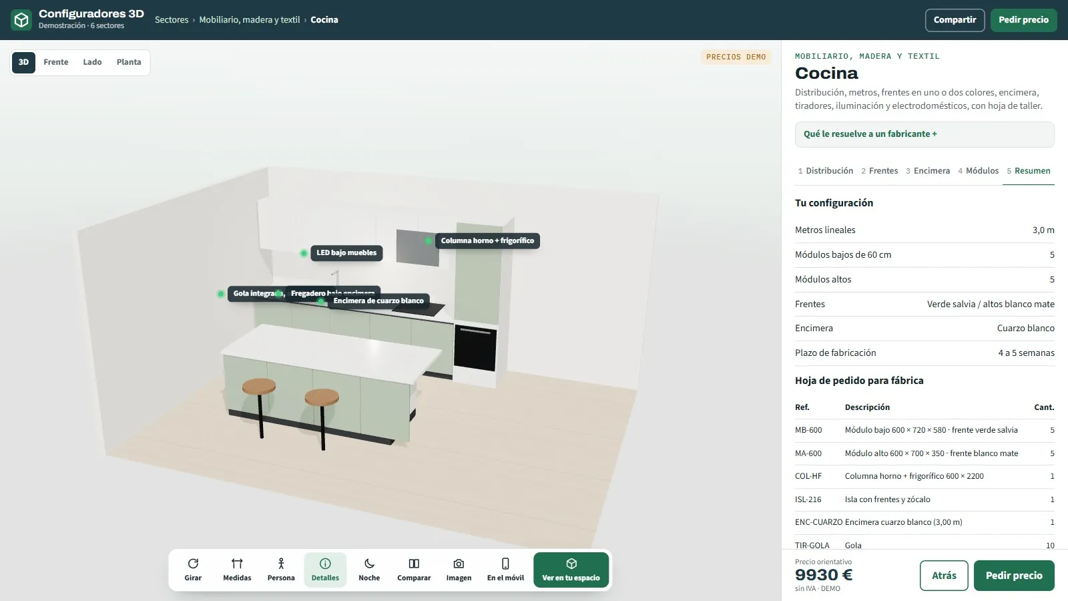Click the 4 a 5 semanas value

[x=1026, y=353]
